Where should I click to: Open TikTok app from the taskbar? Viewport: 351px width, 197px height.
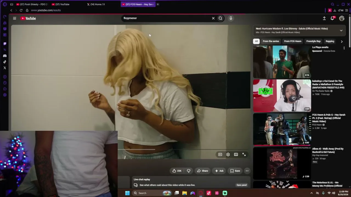(209, 193)
